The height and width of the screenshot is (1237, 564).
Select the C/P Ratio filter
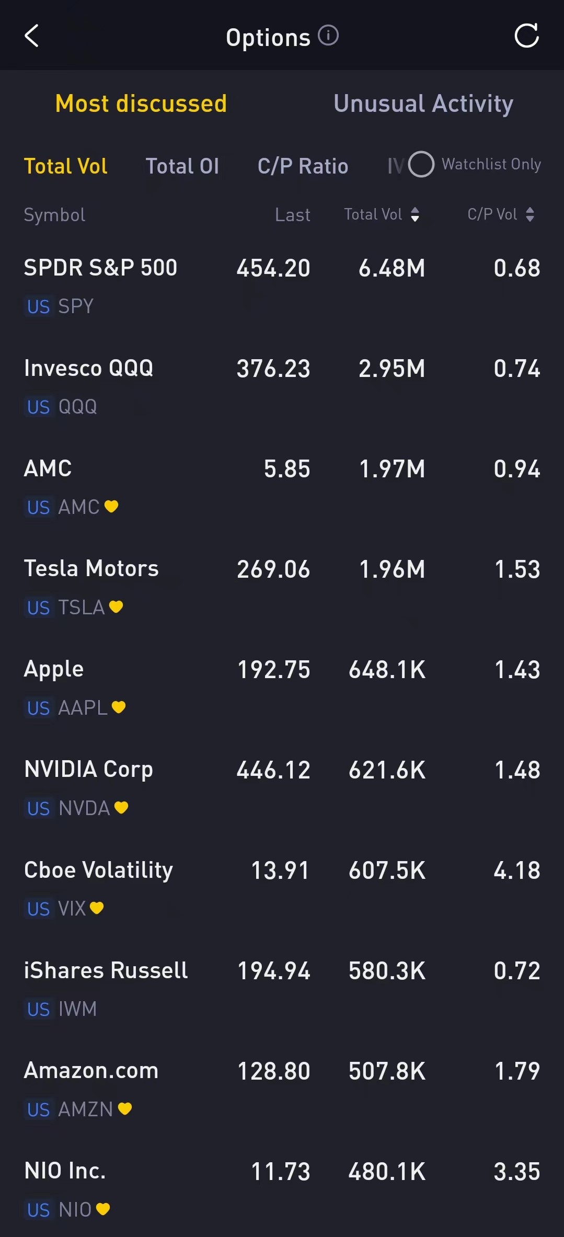pos(303,166)
